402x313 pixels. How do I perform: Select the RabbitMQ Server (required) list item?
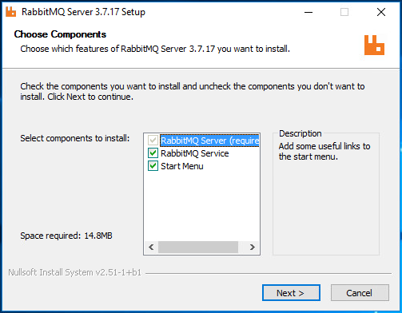[209, 141]
